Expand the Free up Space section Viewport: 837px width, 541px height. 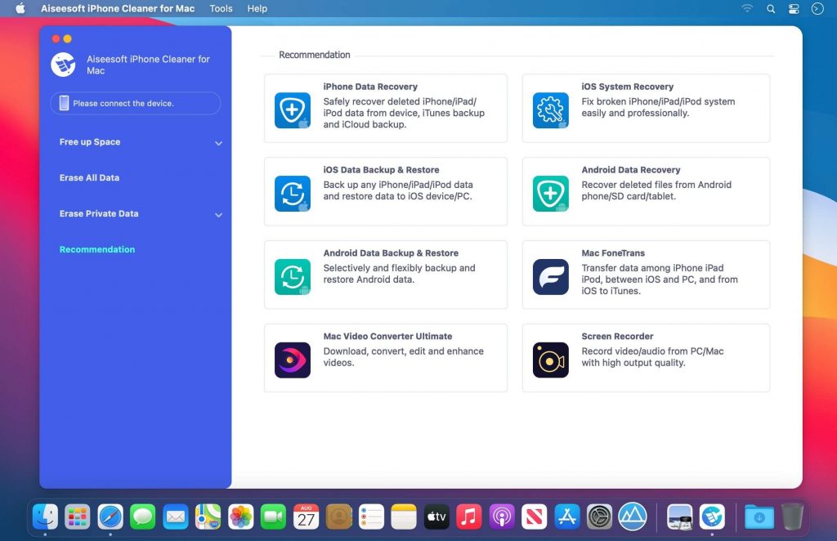click(x=92, y=142)
